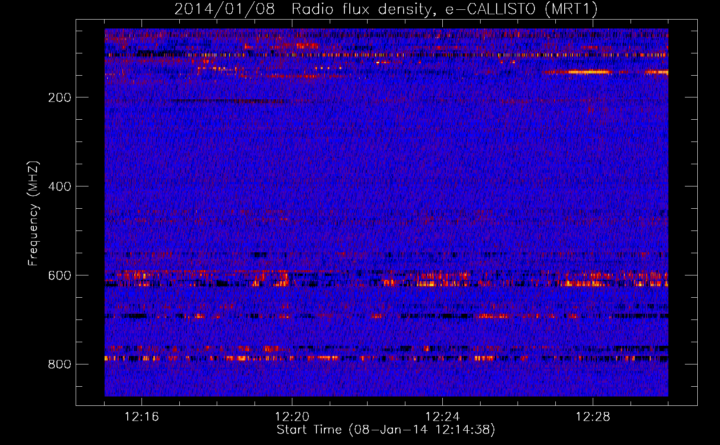Screen dimensions: 720x445
Task: Click the 12:20 time tick label
Action: tap(292, 417)
